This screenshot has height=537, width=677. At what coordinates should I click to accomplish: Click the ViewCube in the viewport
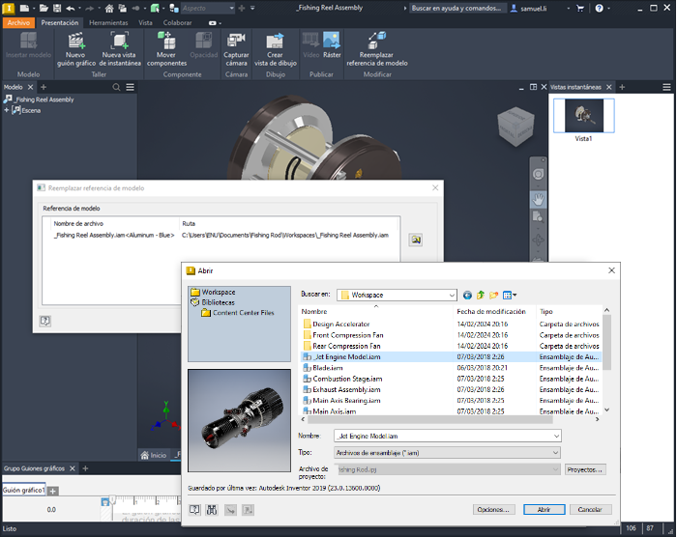tap(515, 126)
